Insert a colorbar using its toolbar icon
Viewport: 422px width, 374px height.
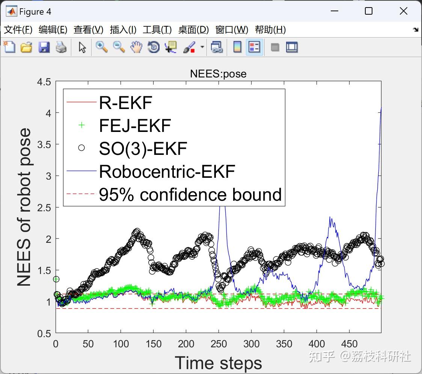(237, 47)
